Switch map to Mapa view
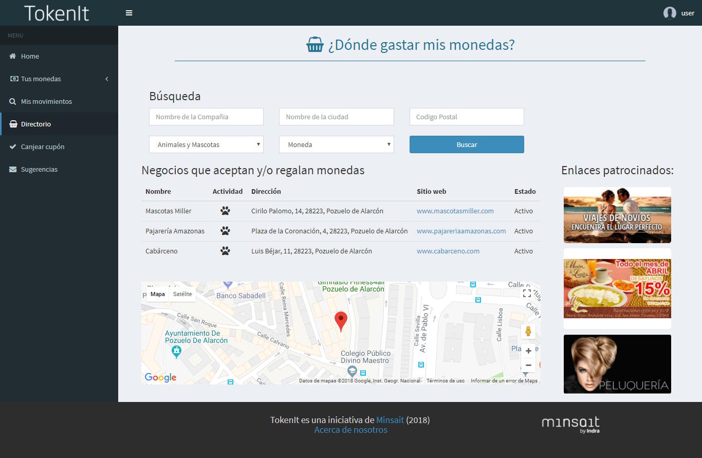The image size is (702, 458). click(158, 294)
